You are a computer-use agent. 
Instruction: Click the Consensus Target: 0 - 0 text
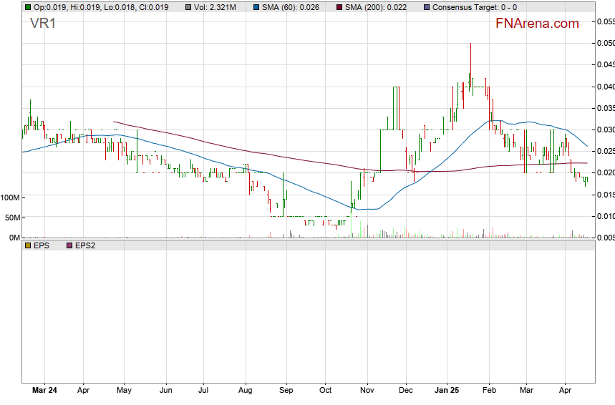click(x=475, y=7)
